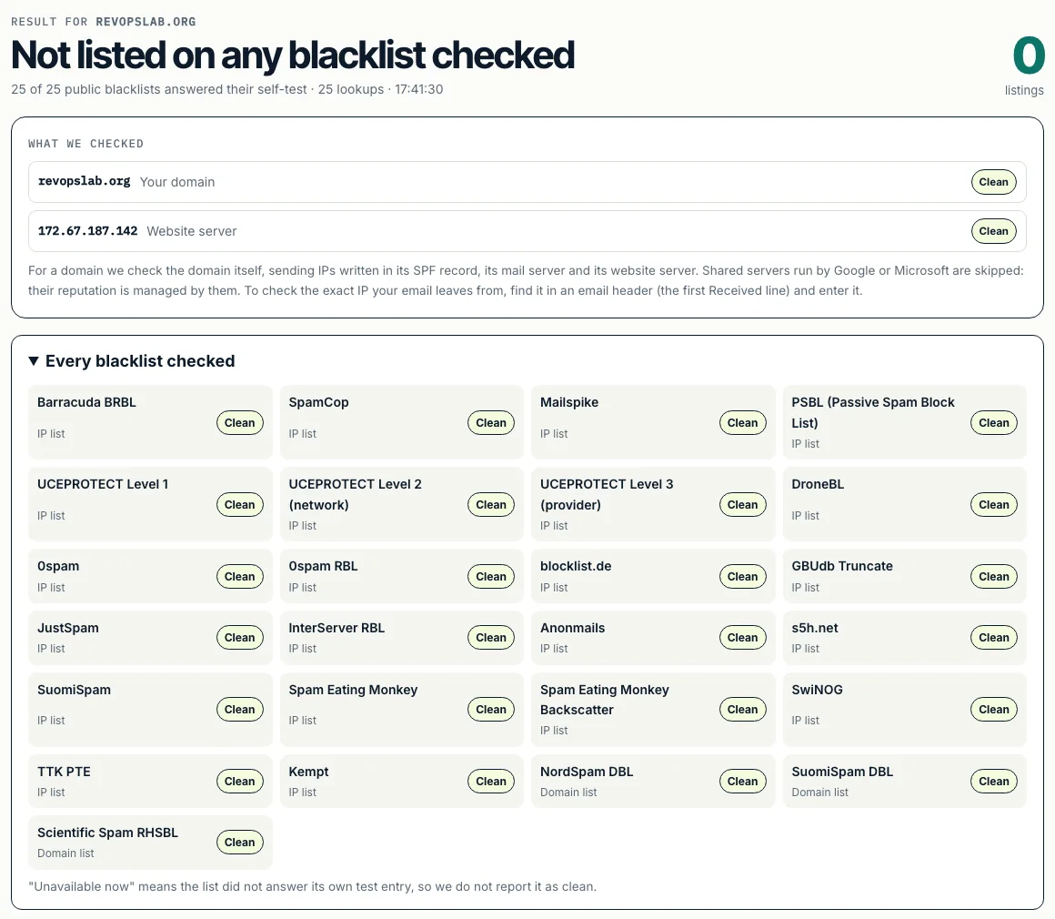Click the Clean badge for revopslab.org domain
Image resolution: width=1055 pixels, height=919 pixels.
coord(993,182)
